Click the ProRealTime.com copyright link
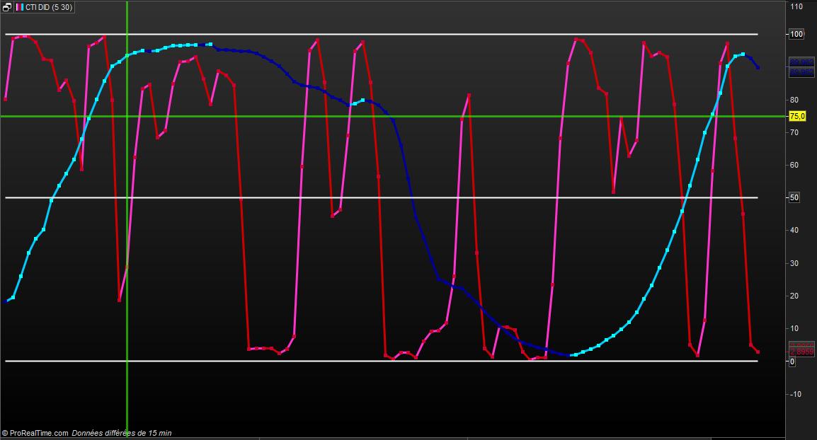This screenshot has width=817, height=440. pyautogui.click(x=35, y=433)
